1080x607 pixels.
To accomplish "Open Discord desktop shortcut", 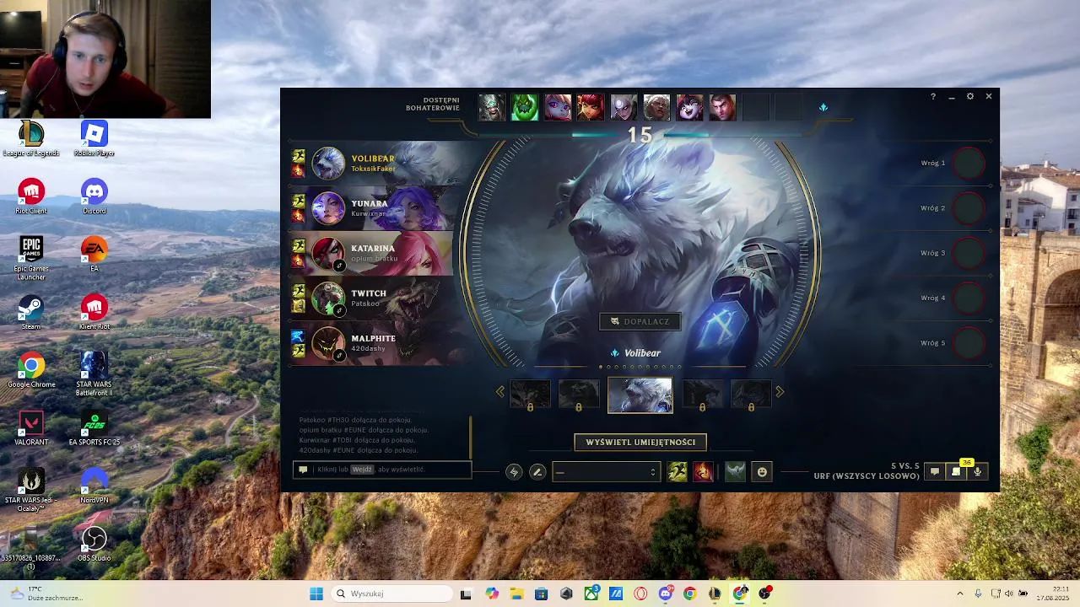I will [94, 196].
